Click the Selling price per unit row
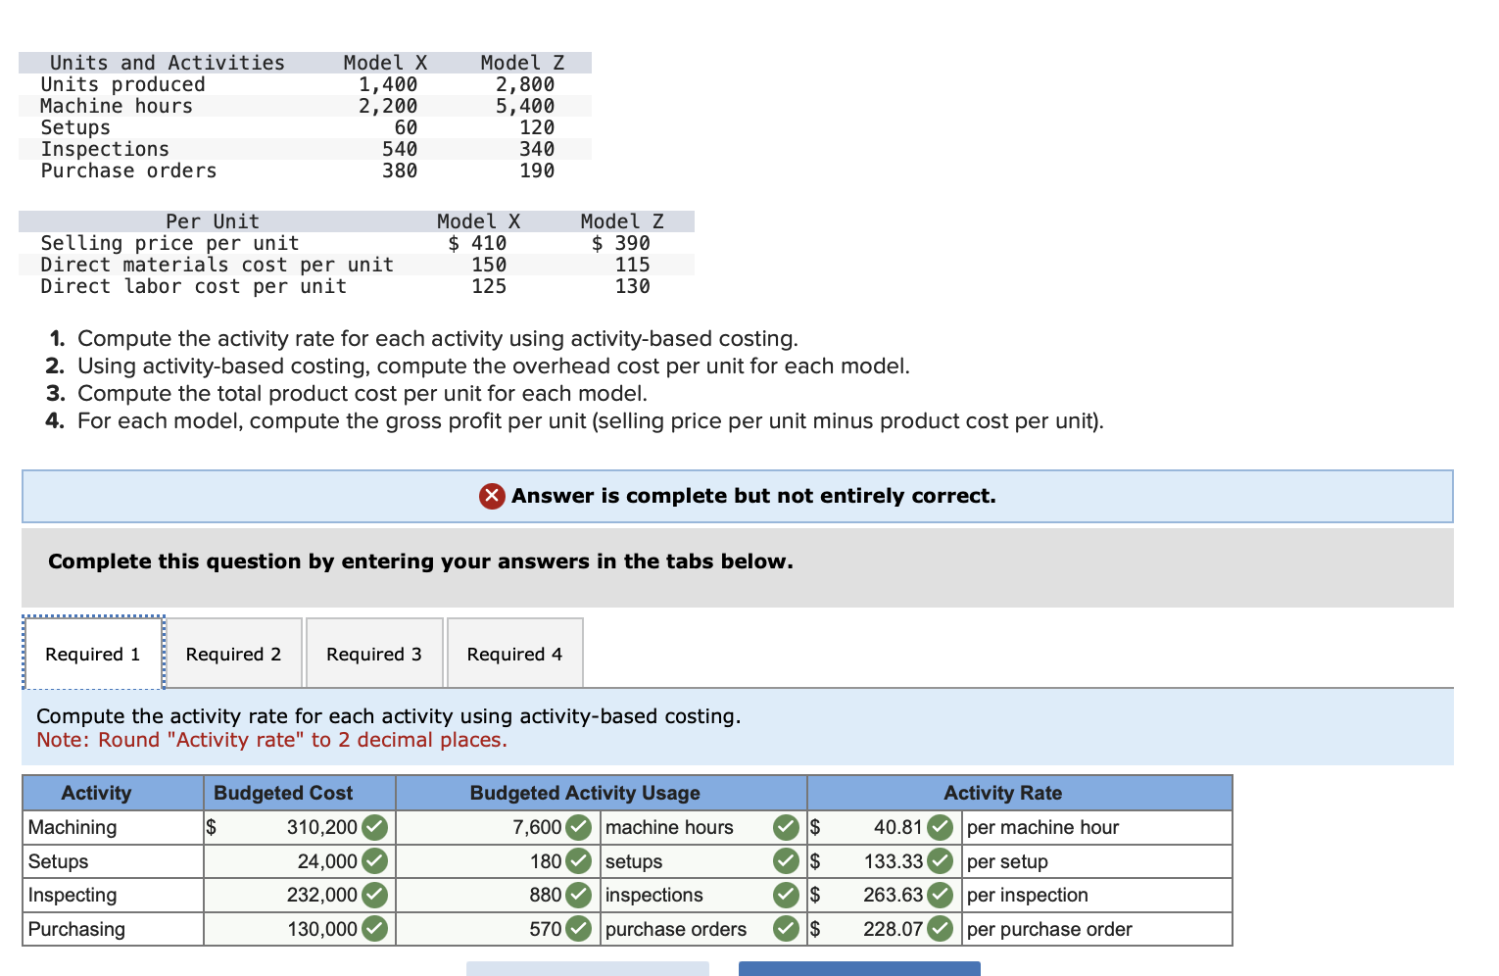Image resolution: width=1499 pixels, height=976 pixels. [357, 243]
